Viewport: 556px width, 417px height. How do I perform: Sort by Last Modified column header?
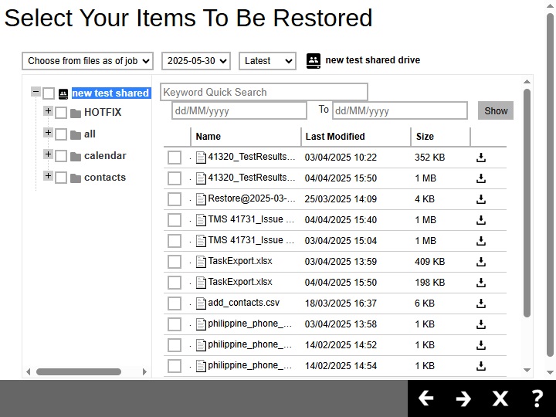point(356,137)
